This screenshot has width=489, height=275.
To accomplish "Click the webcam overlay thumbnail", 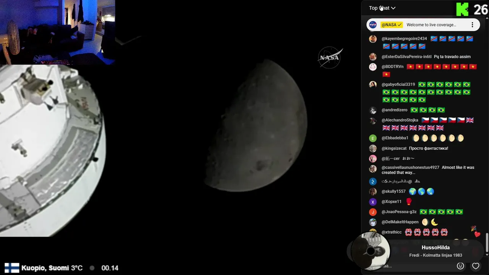I will (57, 32).
